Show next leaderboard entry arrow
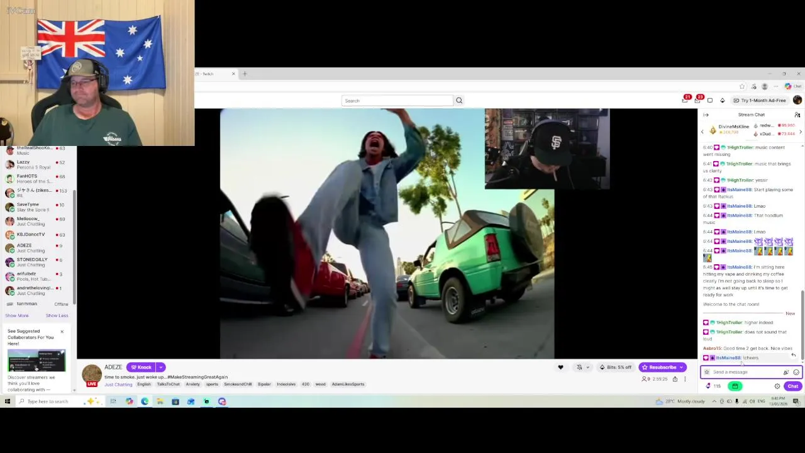The image size is (805, 453). pyautogui.click(x=800, y=131)
